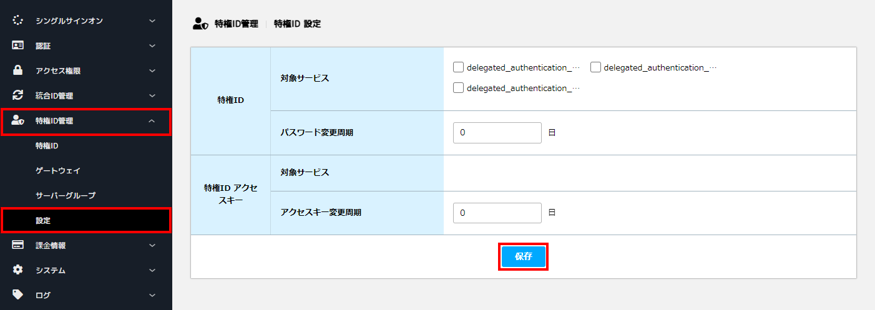Screen dimensions: 875x310
Task: Click the 認証 menu label
Action: coord(43,46)
